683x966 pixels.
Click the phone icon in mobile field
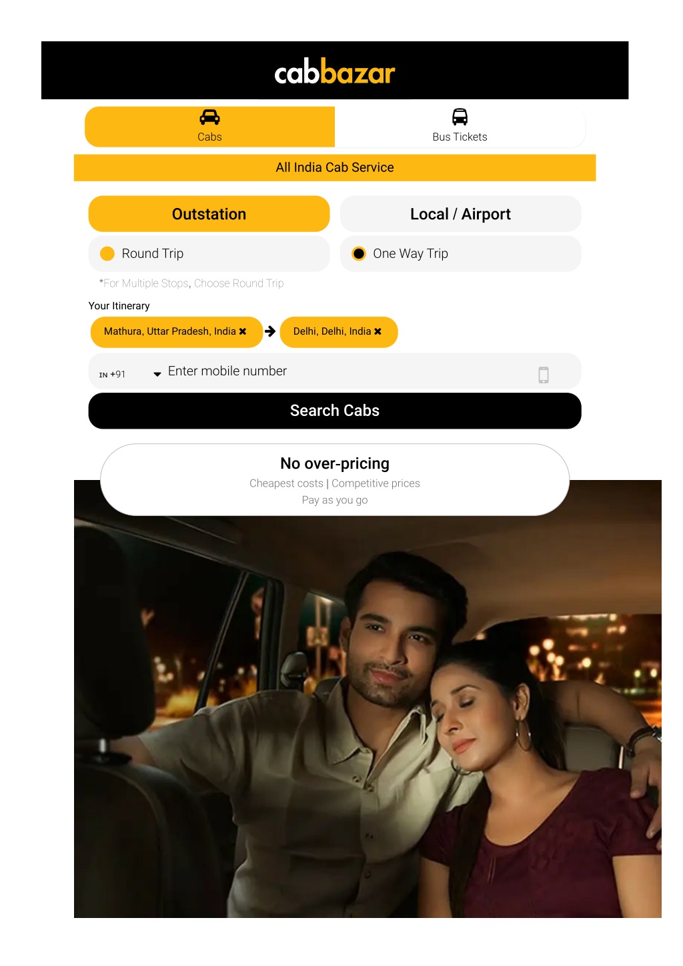click(x=544, y=375)
